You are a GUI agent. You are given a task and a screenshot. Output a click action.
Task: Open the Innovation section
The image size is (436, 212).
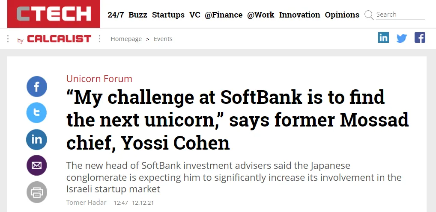point(299,15)
